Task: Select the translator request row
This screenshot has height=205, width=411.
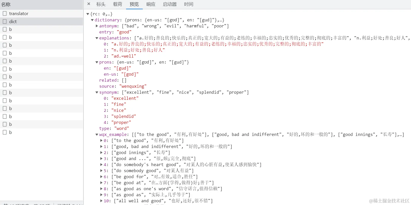Action: [x=42, y=14]
